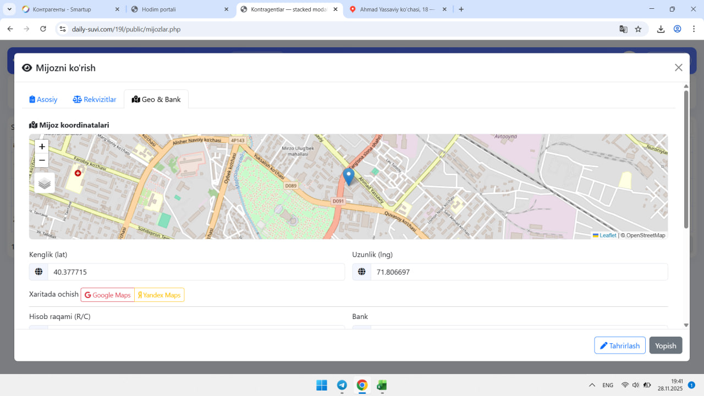
Task: Open the map layers control
Action: [x=45, y=183]
